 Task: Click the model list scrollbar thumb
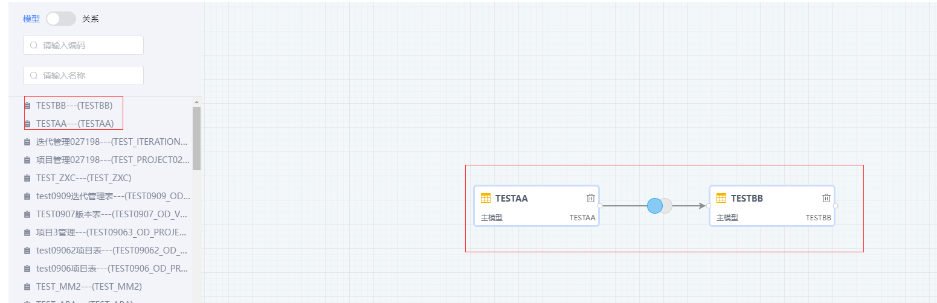click(x=196, y=139)
